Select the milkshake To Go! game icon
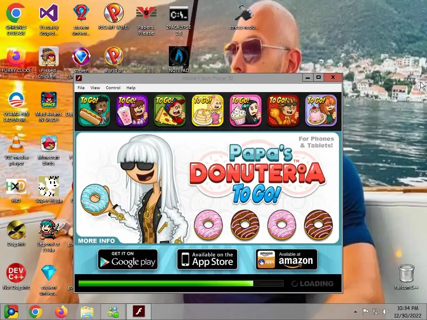The width and height of the screenshot is (427, 320). click(x=132, y=110)
